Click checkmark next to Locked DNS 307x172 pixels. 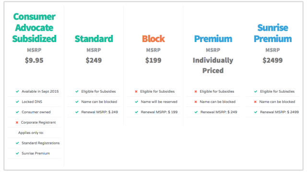tap(17, 102)
